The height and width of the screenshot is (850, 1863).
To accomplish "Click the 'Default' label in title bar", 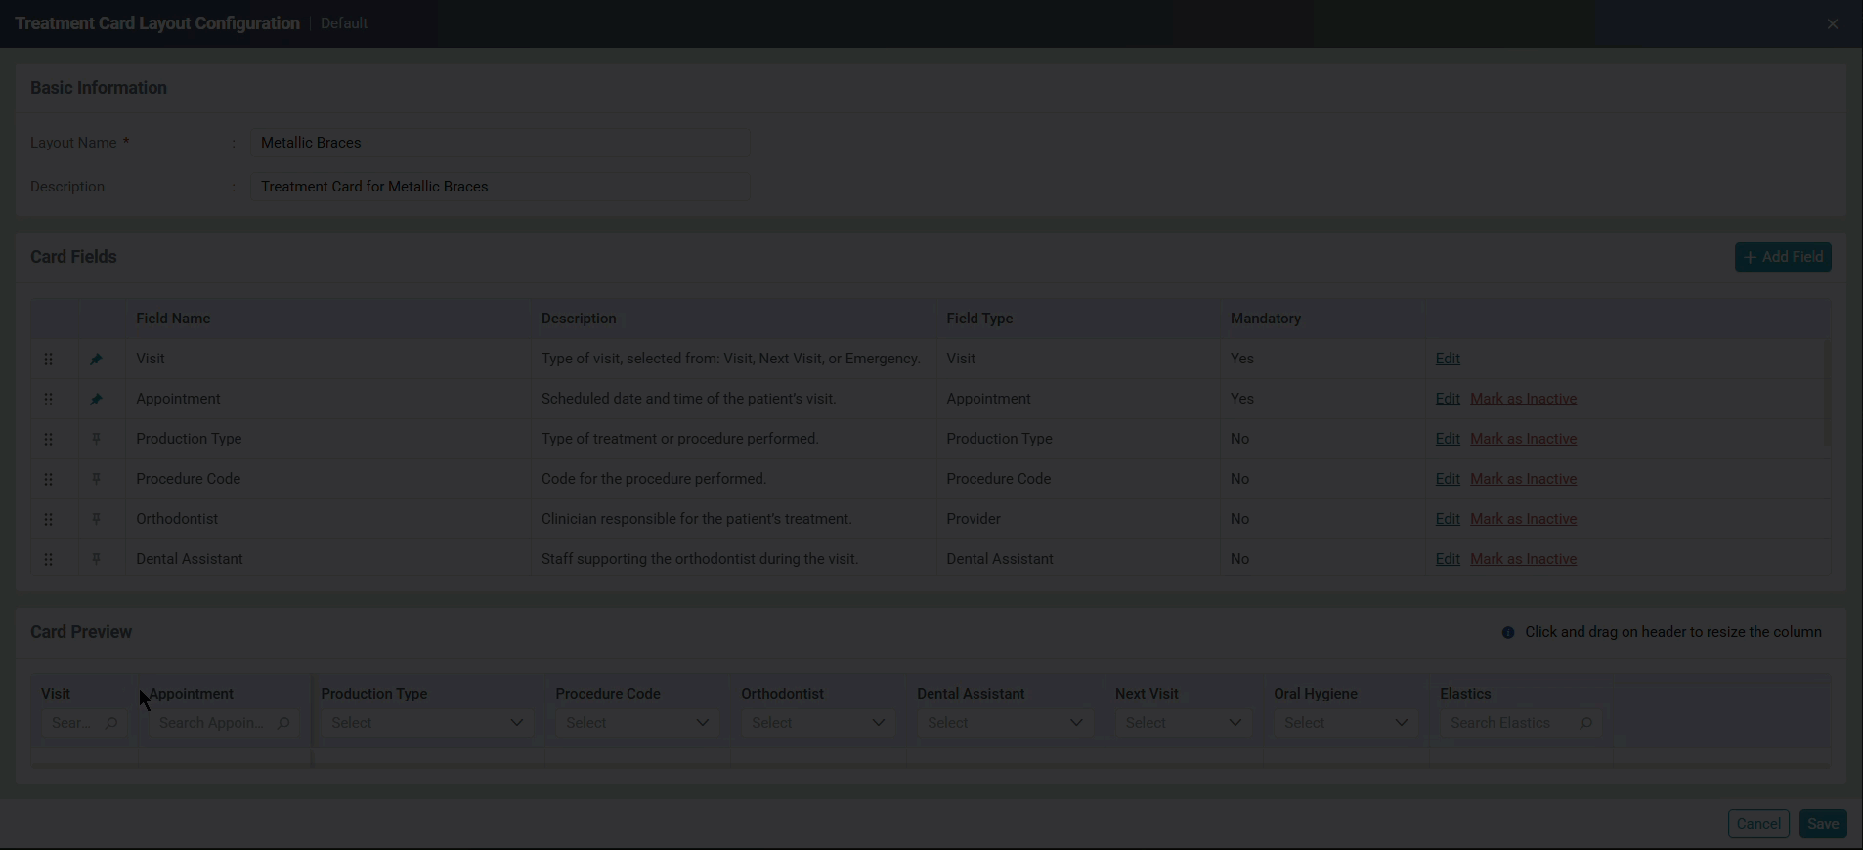I will click(x=344, y=23).
